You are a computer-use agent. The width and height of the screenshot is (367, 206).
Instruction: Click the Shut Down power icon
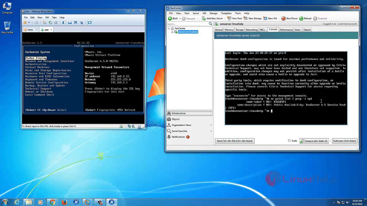pos(283,18)
